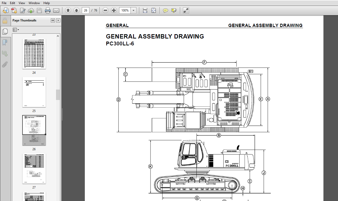Click the security padlock panel icon
The height and width of the screenshot is (201, 338).
pos(5,20)
